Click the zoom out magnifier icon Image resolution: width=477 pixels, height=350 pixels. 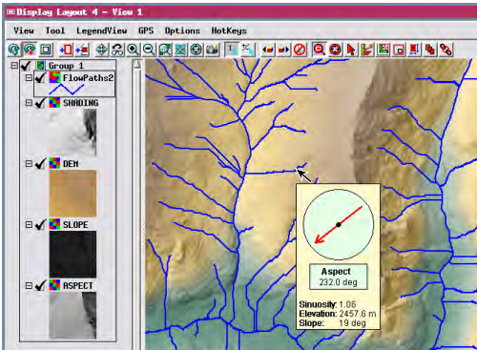click(149, 50)
